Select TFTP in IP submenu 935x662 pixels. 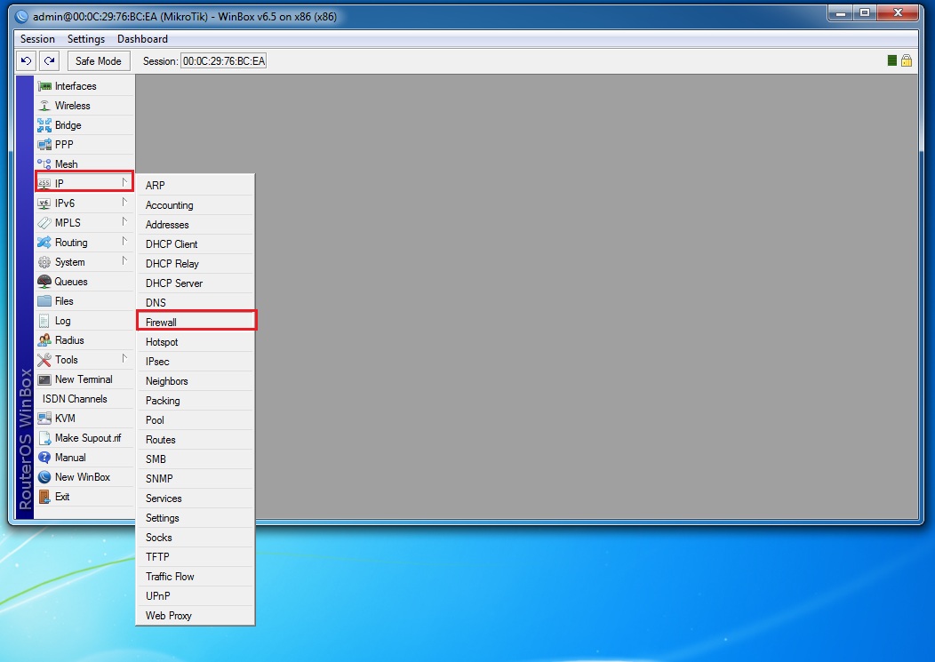tap(196, 557)
